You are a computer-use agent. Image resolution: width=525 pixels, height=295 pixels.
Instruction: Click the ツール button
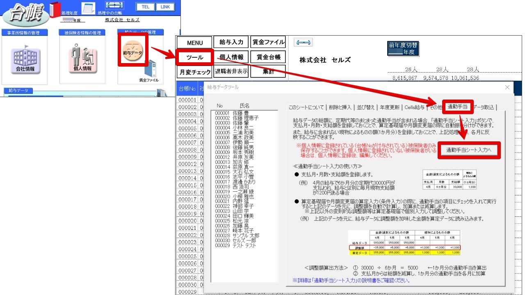[195, 57]
